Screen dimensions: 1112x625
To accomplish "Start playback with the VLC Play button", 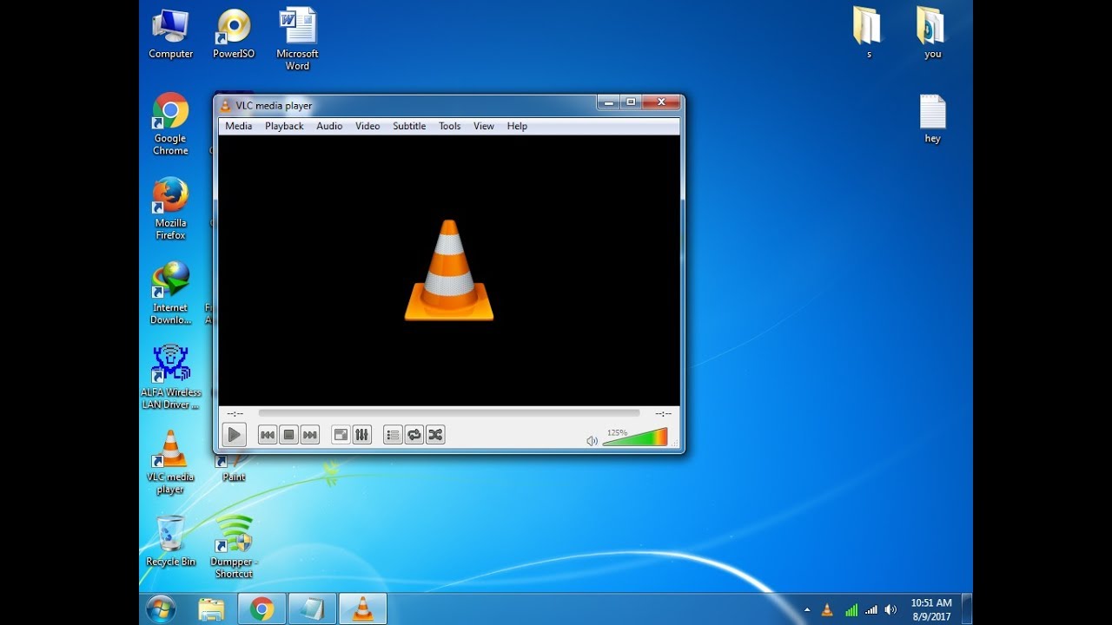I will click(x=234, y=435).
